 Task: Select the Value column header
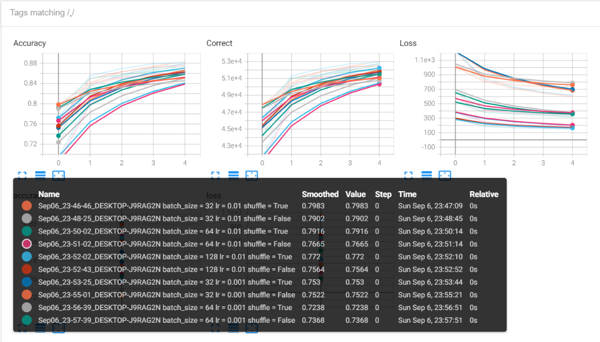[356, 194]
